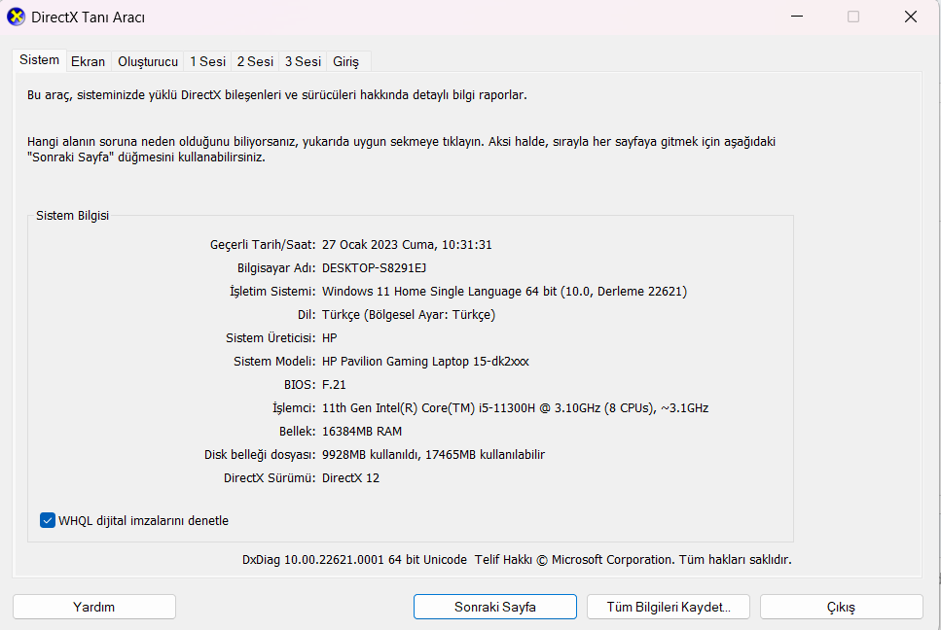Open the Ekran tab

[89, 62]
